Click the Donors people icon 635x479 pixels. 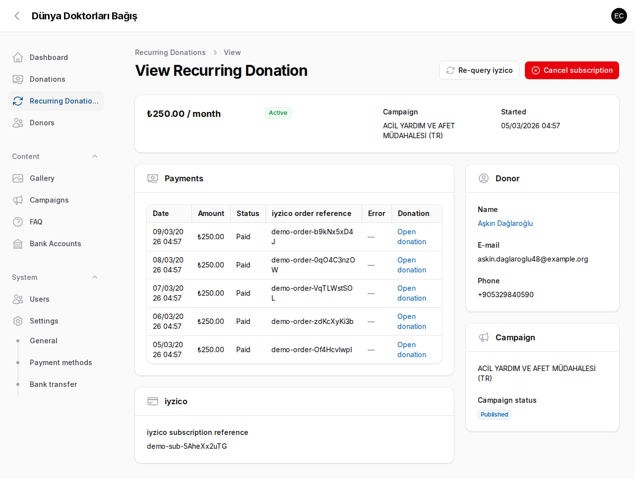coord(18,123)
